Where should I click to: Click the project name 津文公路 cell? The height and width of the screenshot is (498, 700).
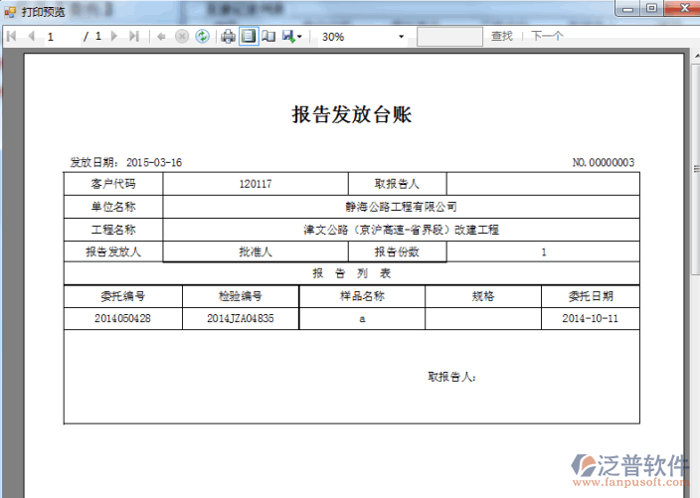pyautogui.click(x=401, y=230)
